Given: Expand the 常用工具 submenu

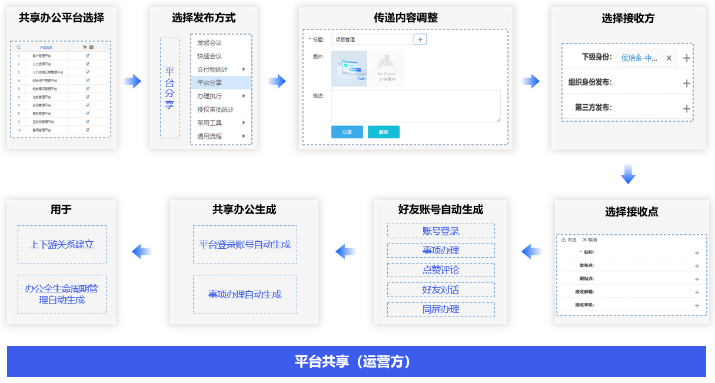Looking at the screenshot, I should [244, 123].
